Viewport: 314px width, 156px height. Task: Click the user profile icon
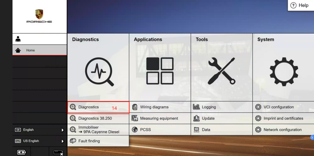click(x=18, y=39)
